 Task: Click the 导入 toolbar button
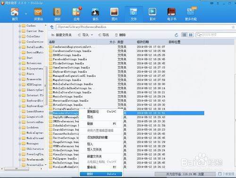(x=84, y=35)
